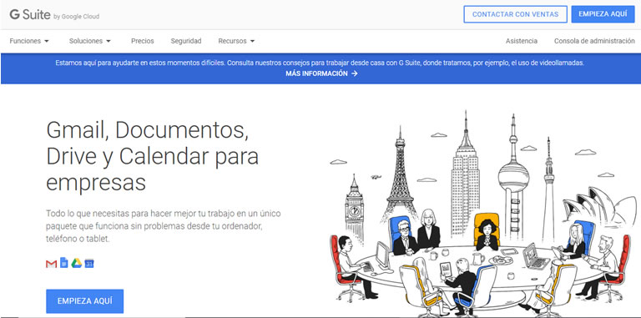Screen dimensions: 641x318
Task: Click the arrow next to Más información
Action: 355,73
